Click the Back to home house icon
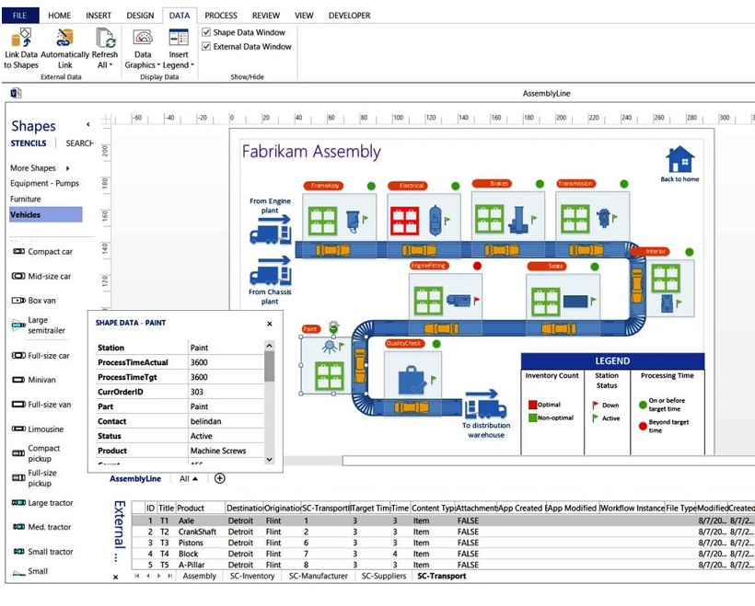 click(679, 159)
